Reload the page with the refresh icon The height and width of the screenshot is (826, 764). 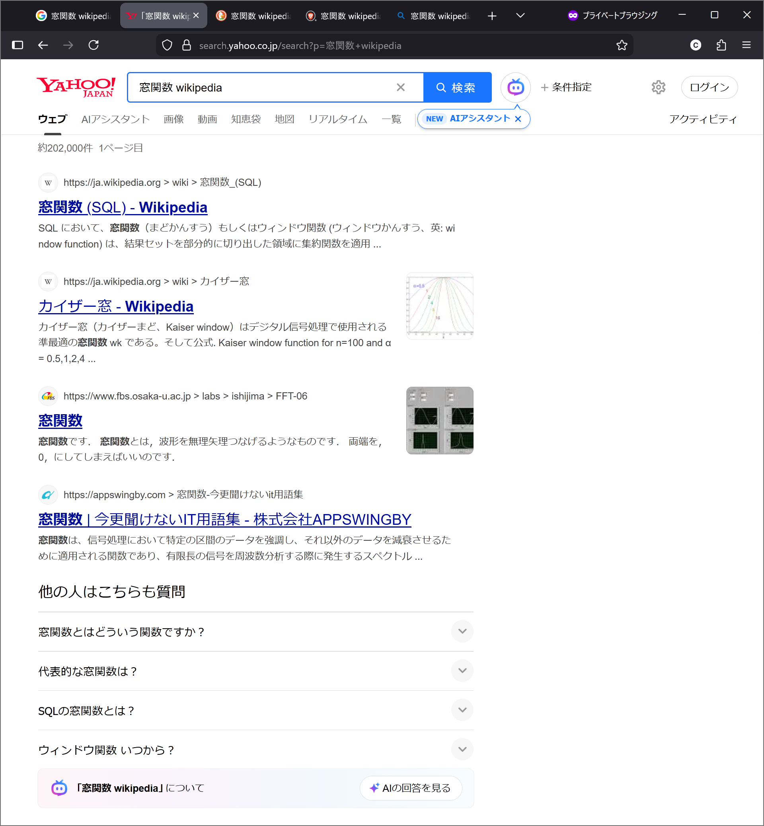pyautogui.click(x=94, y=45)
